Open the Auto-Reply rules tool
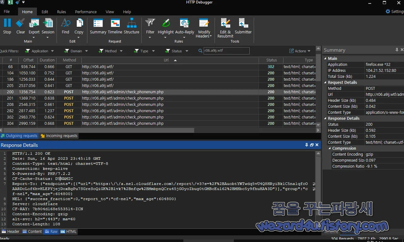Viewport: 404px width, 242px height. point(185,28)
